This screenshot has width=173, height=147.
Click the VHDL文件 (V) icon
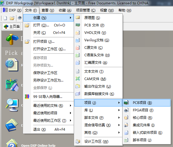coord(78,33)
